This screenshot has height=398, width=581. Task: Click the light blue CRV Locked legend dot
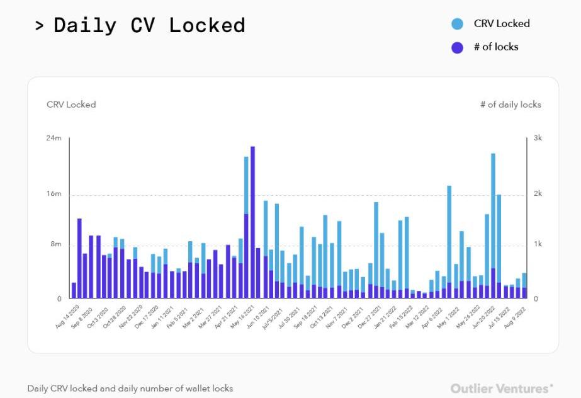coord(457,24)
